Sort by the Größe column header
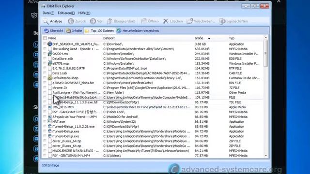 199,38
